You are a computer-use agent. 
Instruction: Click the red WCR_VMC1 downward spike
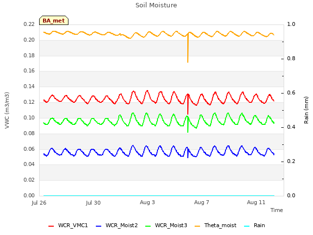pos(188,105)
